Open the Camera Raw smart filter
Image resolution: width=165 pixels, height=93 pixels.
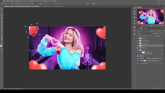tap(147, 54)
